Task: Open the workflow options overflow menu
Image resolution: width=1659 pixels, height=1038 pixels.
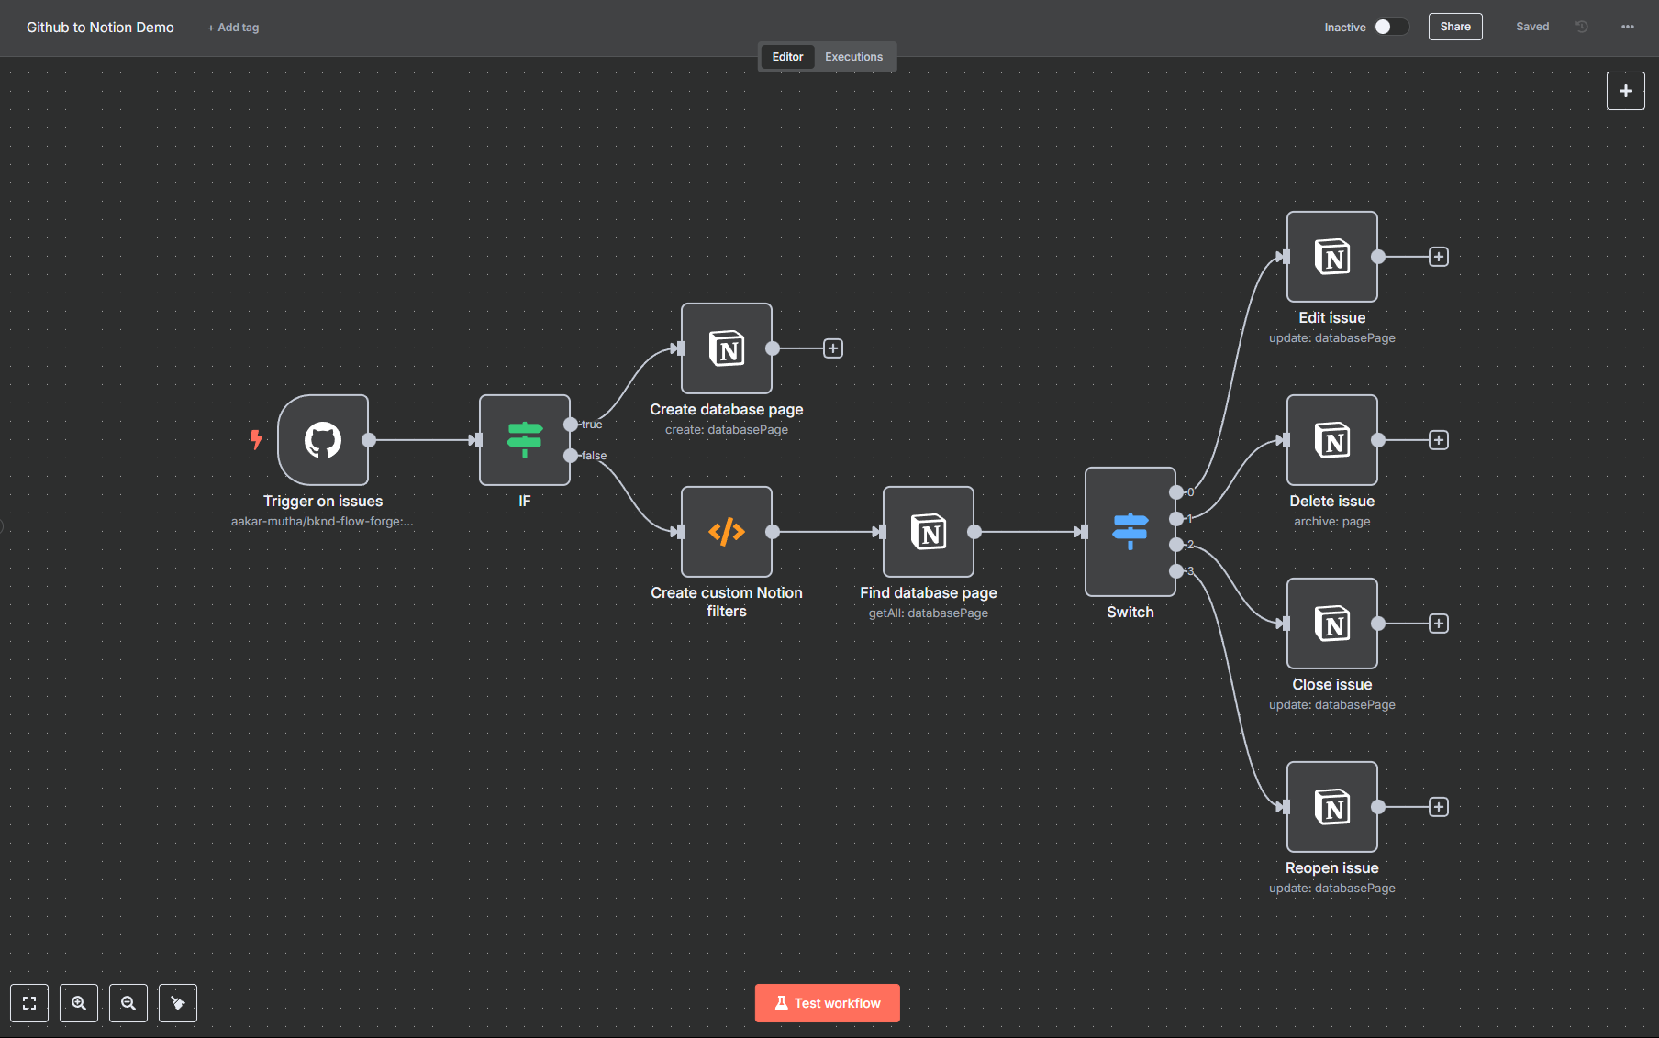Action: pyautogui.click(x=1628, y=27)
